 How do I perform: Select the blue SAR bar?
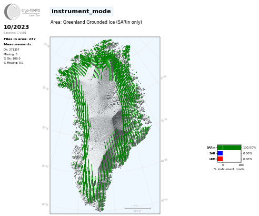tap(220, 153)
